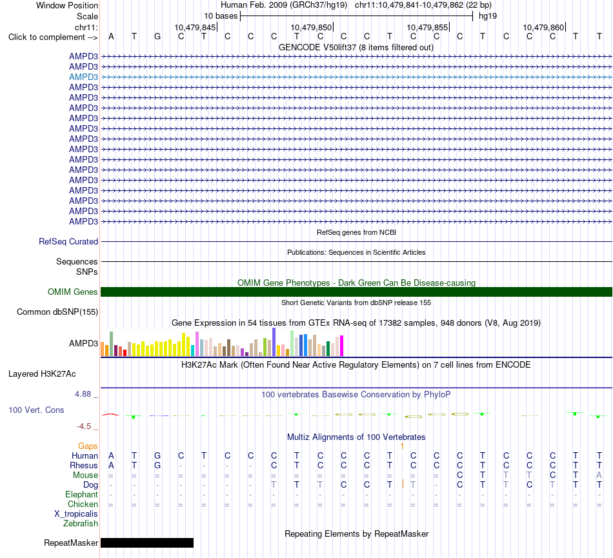Click the A base in the Rhesus alignment row
Viewport: 613px width, 558px height.
point(111,465)
